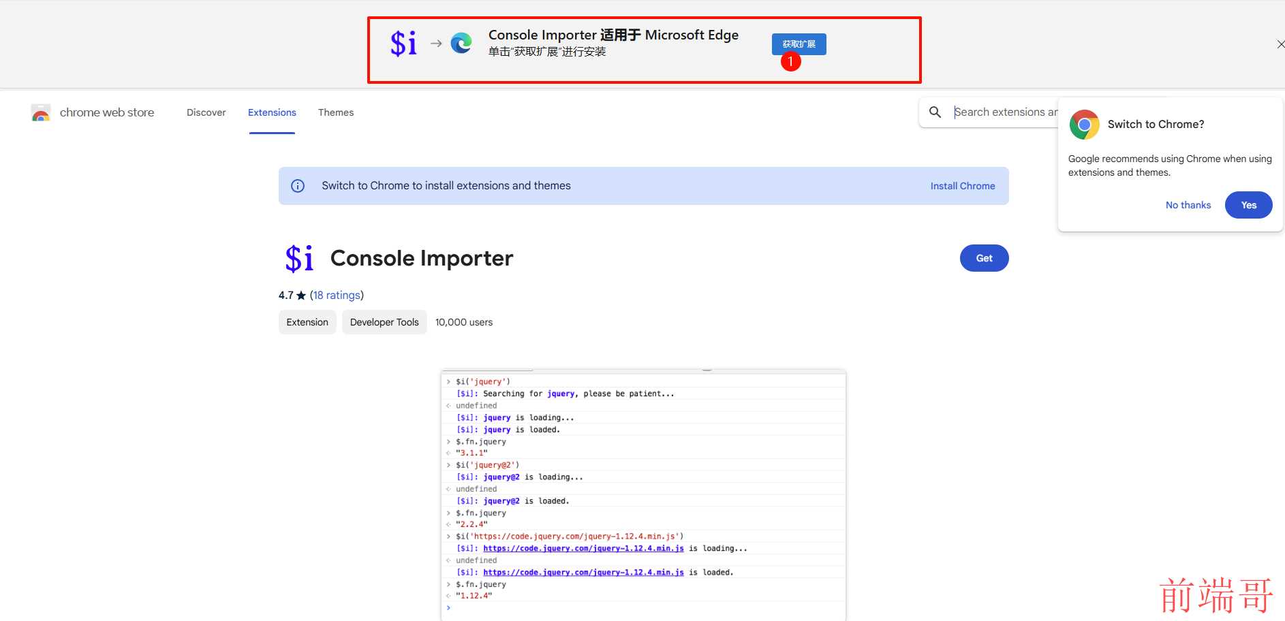This screenshot has height=621, width=1285.
Task: Click the 'Switch to Chrome?' popup title
Action: (x=1156, y=124)
